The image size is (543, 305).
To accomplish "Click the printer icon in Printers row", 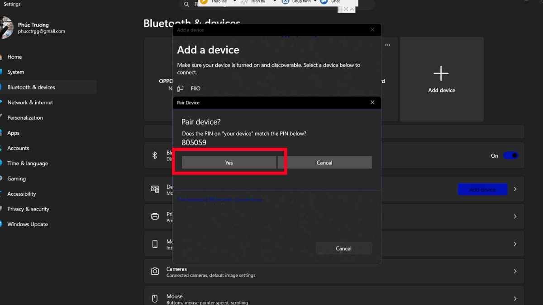I will (155, 216).
